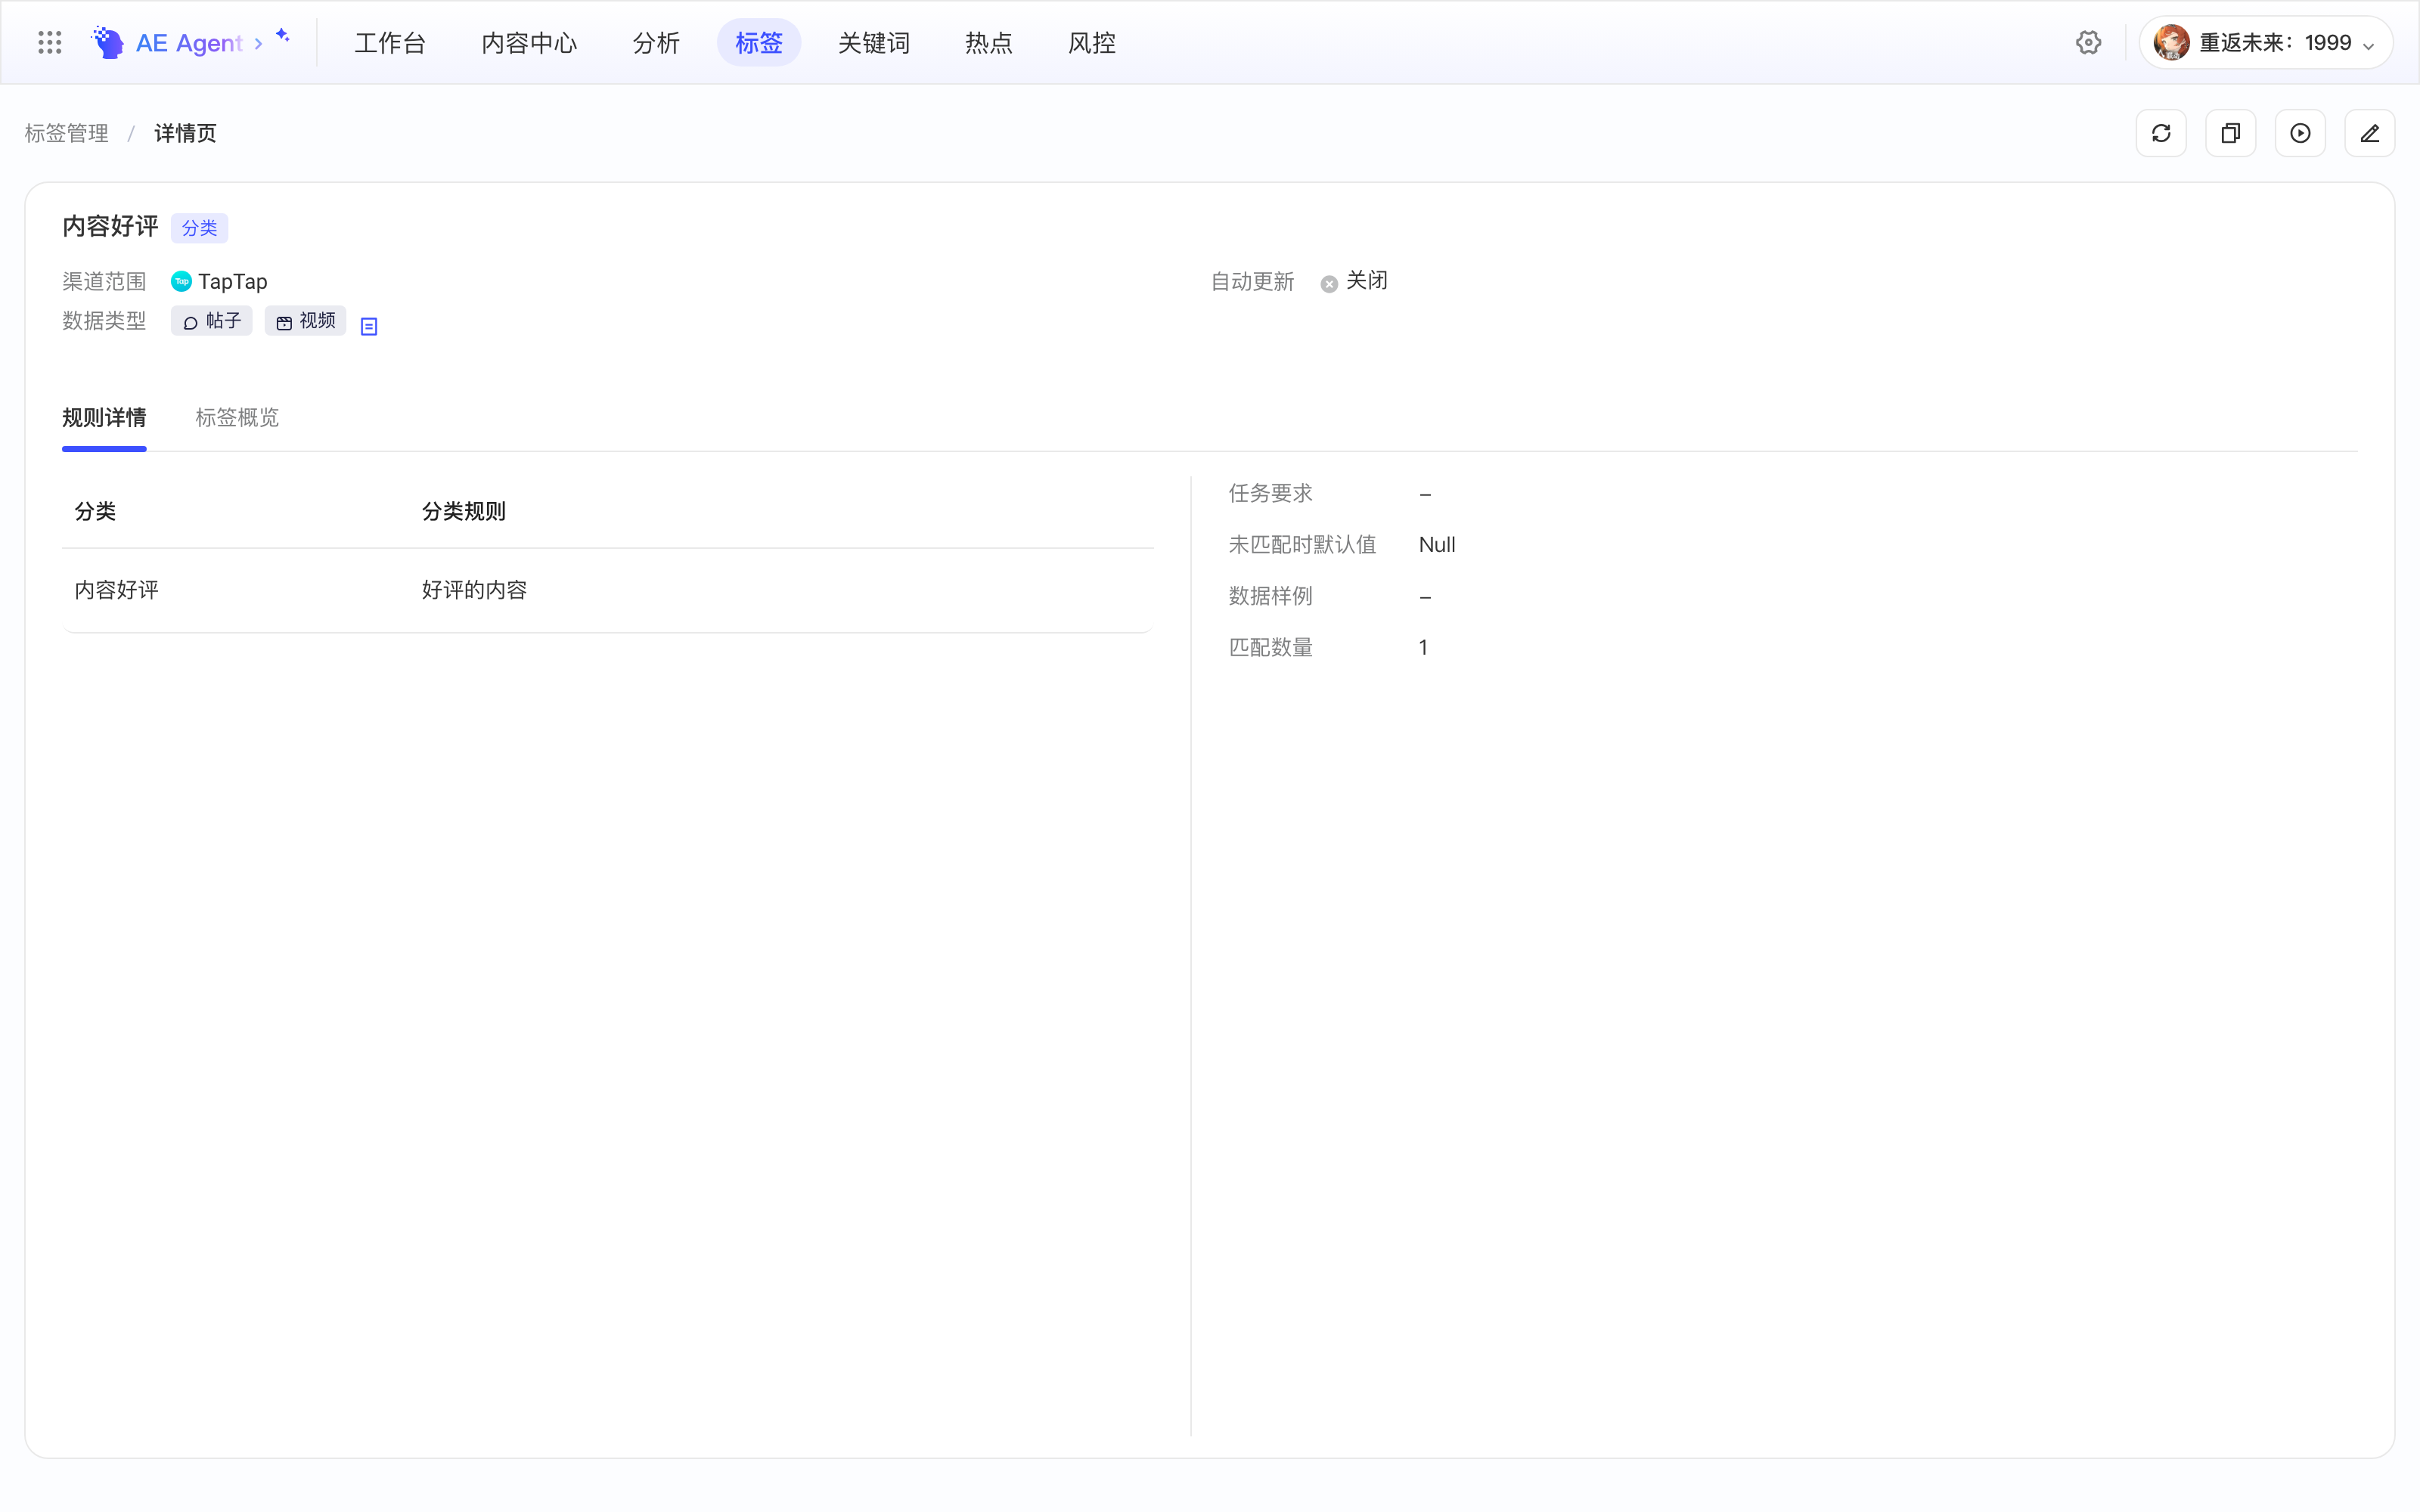Image resolution: width=2420 pixels, height=1512 pixels.
Task: Click the grey 关闭 status icon
Action: [1329, 284]
